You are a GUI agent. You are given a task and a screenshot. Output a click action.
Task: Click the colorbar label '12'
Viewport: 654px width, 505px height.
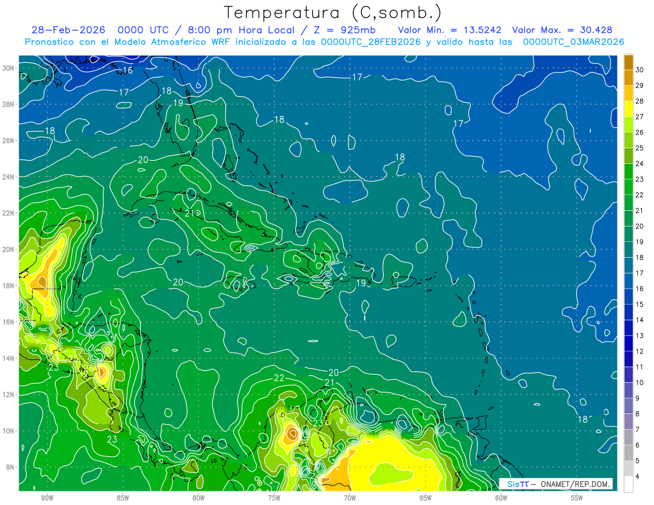click(x=640, y=351)
